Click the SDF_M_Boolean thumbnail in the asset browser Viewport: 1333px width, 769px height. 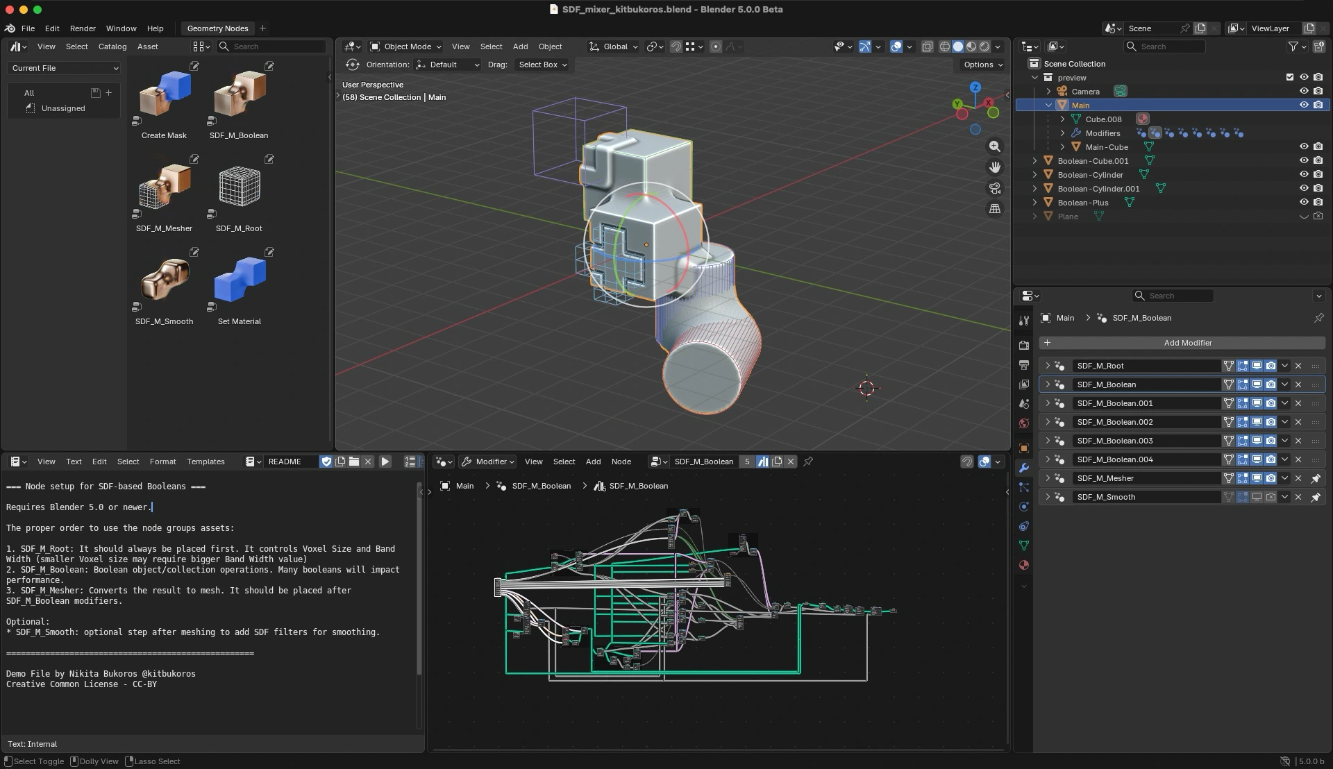point(239,94)
